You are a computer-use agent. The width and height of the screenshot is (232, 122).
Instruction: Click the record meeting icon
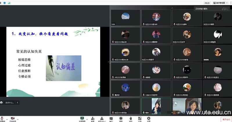[x=121, y=118]
